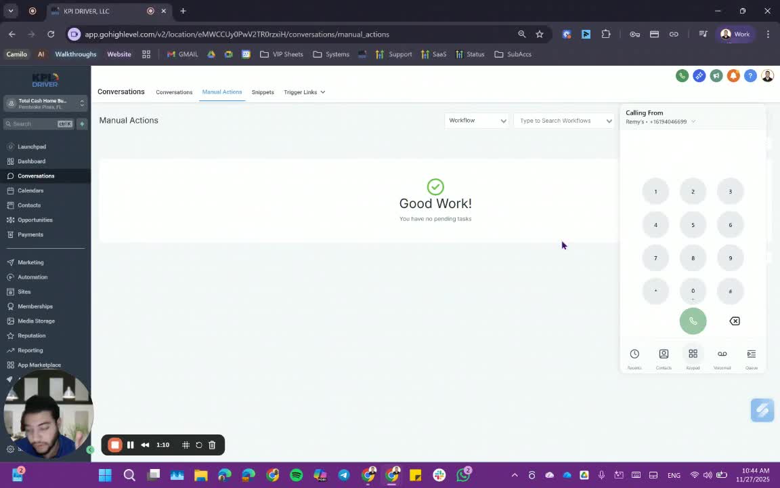
Task: Open the Chrome tab search dropdown
Action: (x=10, y=11)
